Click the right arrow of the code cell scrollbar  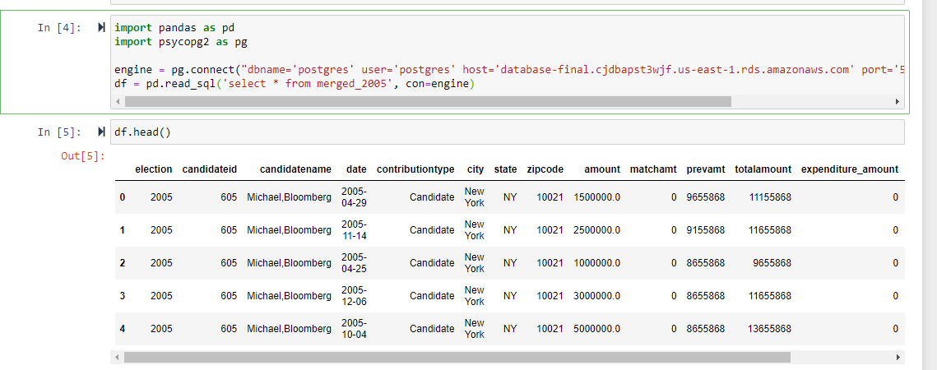897,102
